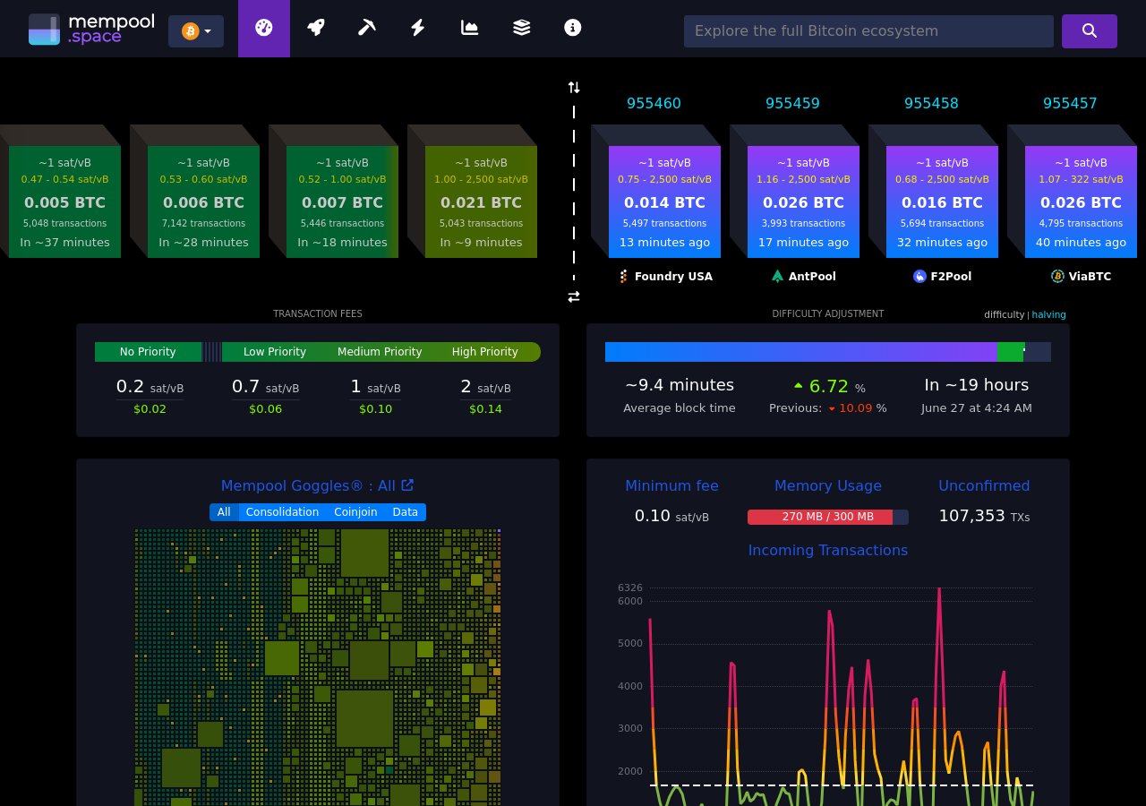Open the Docs layers-stack icon
The image size is (1146, 806).
tap(522, 29)
